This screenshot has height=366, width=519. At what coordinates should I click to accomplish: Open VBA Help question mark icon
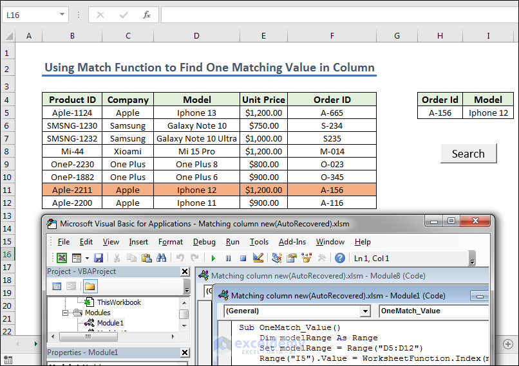[x=339, y=258]
